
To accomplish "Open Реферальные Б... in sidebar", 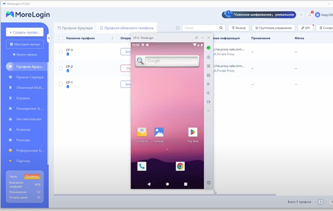I will pos(27,150).
